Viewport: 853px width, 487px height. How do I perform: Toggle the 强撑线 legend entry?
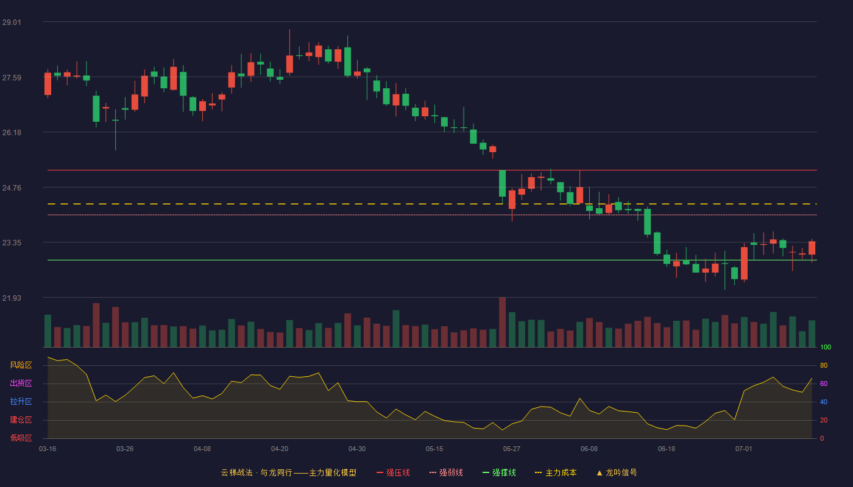pyautogui.click(x=499, y=472)
